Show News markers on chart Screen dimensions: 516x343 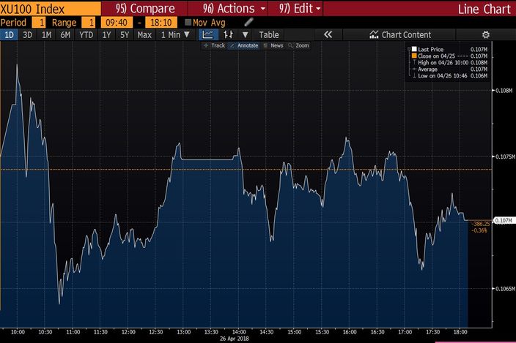pos(273,45)
